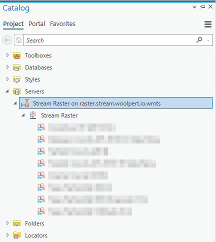Click the search magnifier icon
The width and height of the screenshot is (216, 242).
tap(199, 40)
